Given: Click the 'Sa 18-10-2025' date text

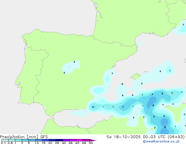Looking at the screenshot, I should pos(124,137).
